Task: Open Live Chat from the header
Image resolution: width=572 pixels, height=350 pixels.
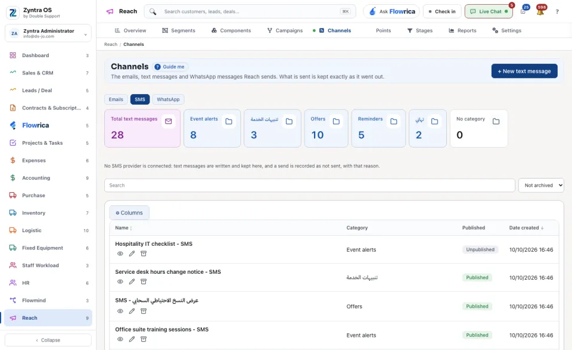Action: pos(489,11)
